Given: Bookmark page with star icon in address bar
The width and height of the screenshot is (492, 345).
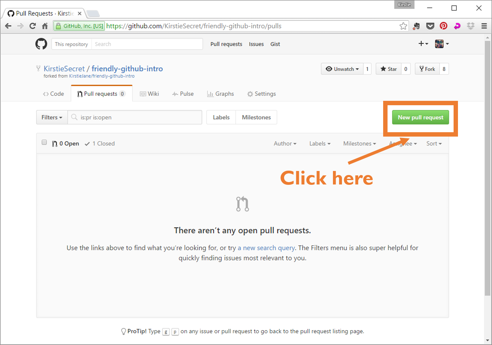Looking at the screenshot, I should click(403, 26).
